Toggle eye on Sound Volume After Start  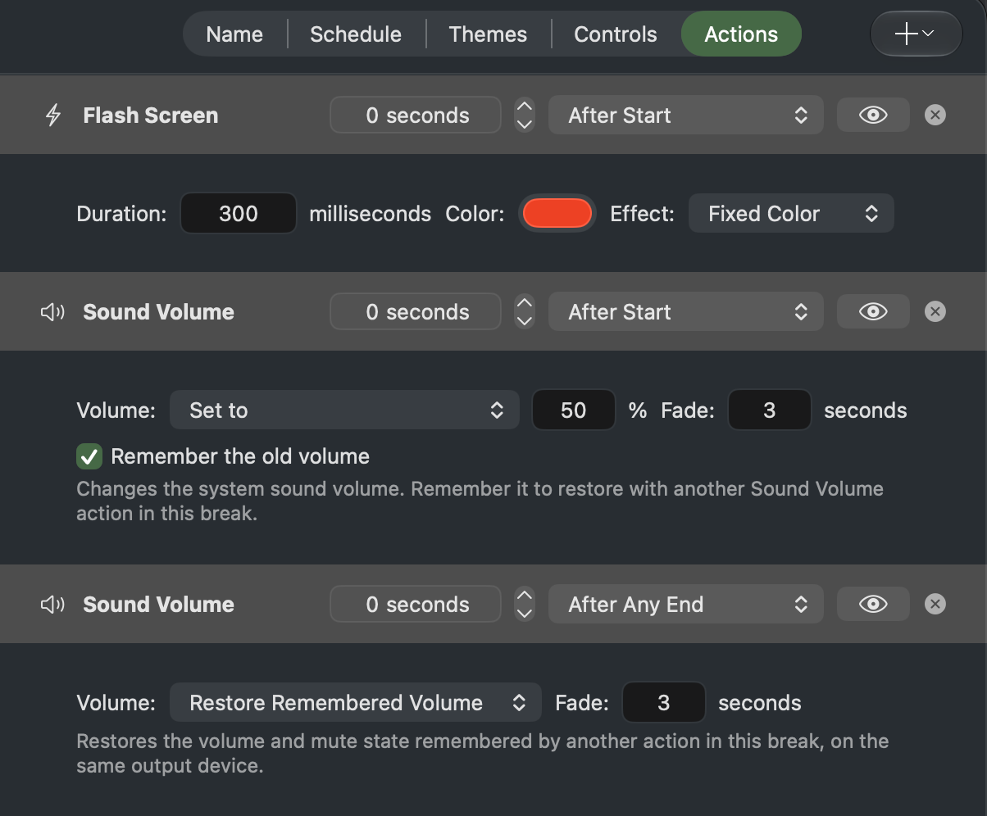pos(873,312)
